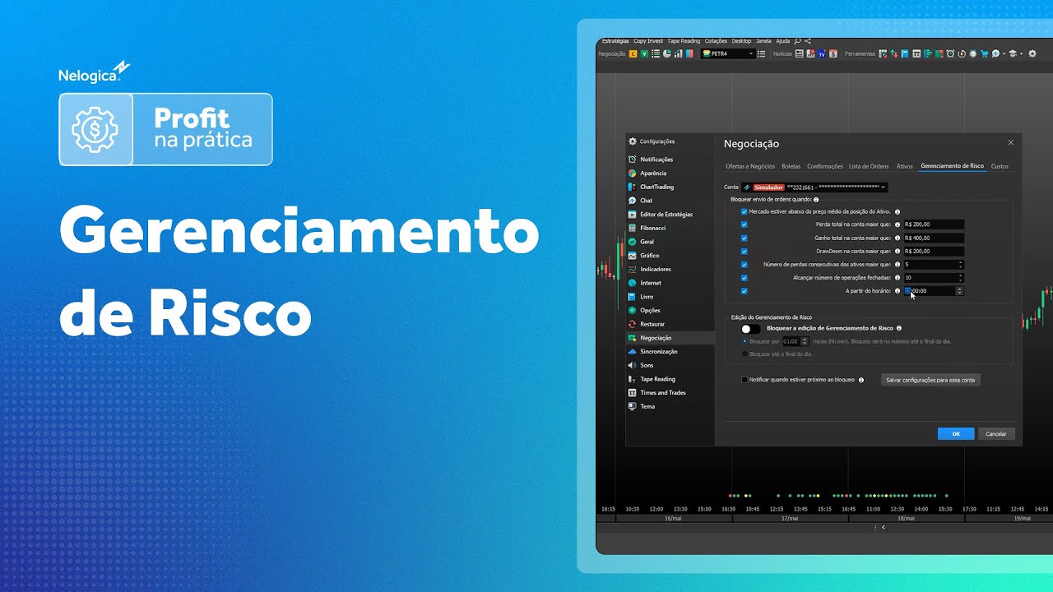Viewport: 1053px width, 592px height.
Task: Open Editor de Estratégias settings
Action: [666, 215]
